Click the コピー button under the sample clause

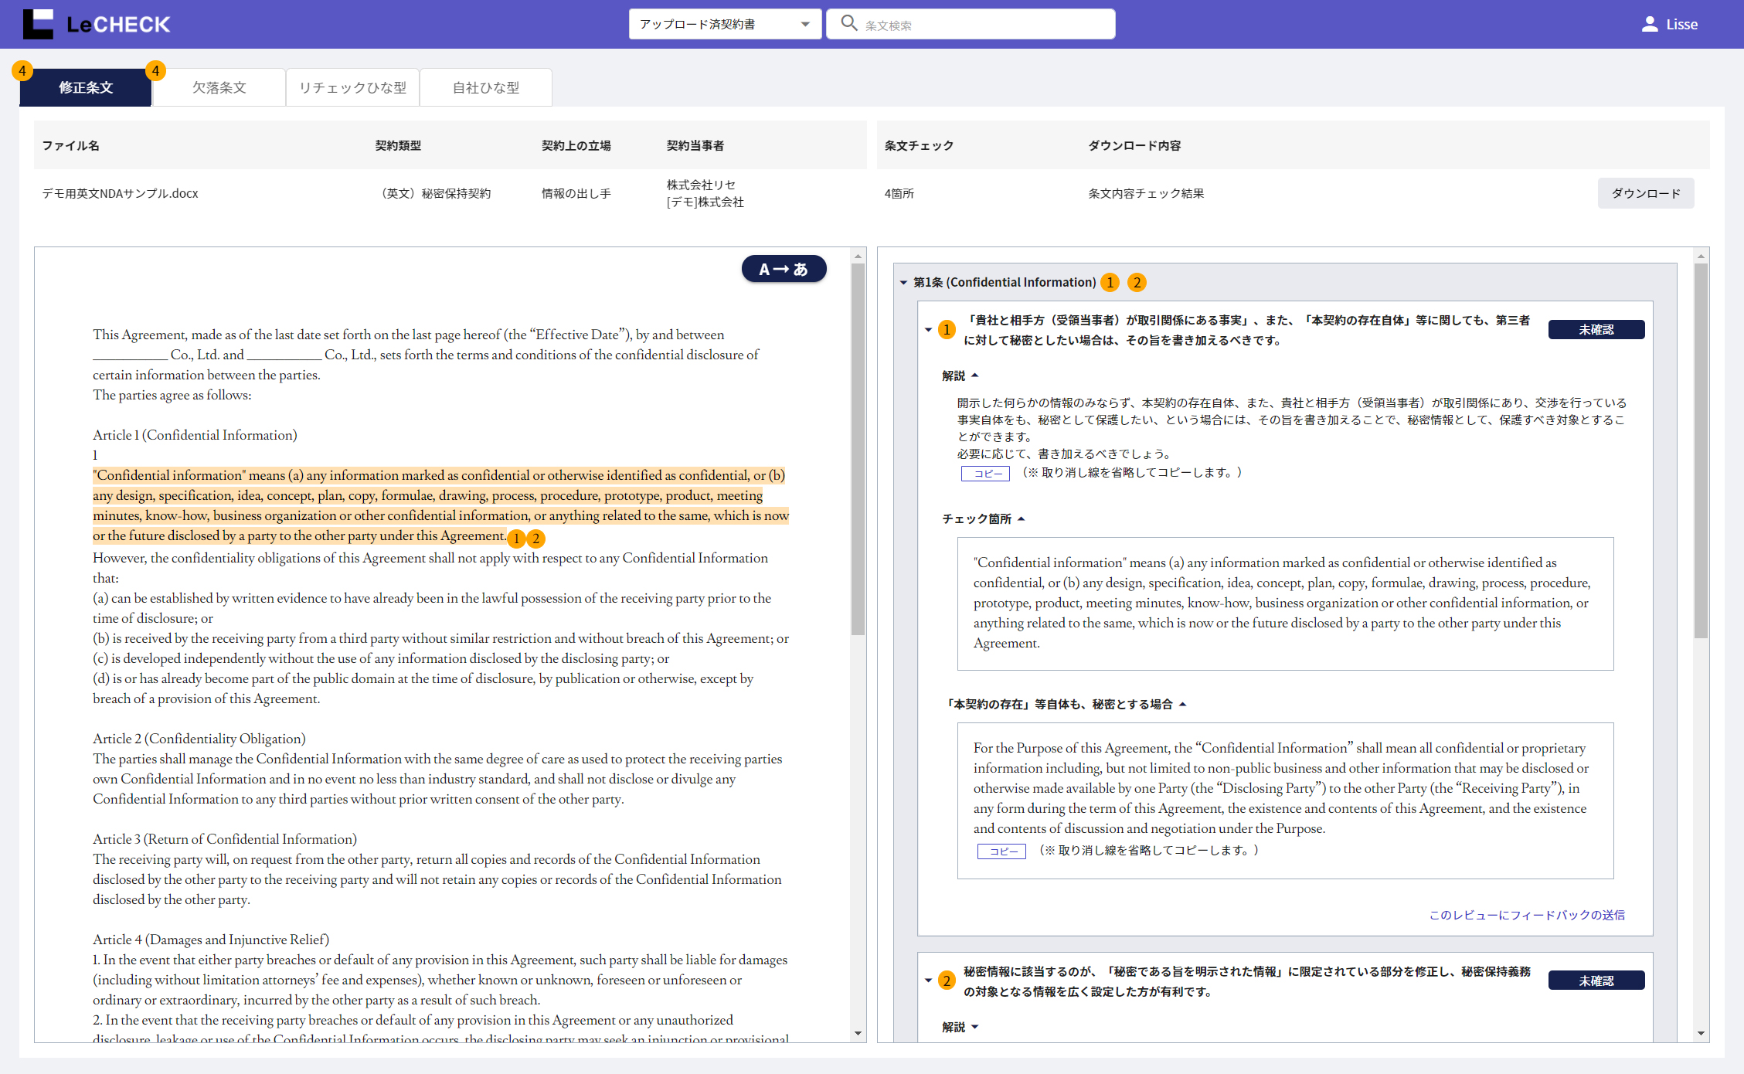click(1001, 851)
